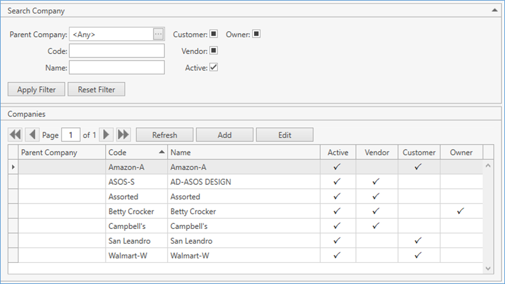Viewport: 505px width, 284px height.
Task: Collapse the Search Company panel
Action: click(494, 11)
